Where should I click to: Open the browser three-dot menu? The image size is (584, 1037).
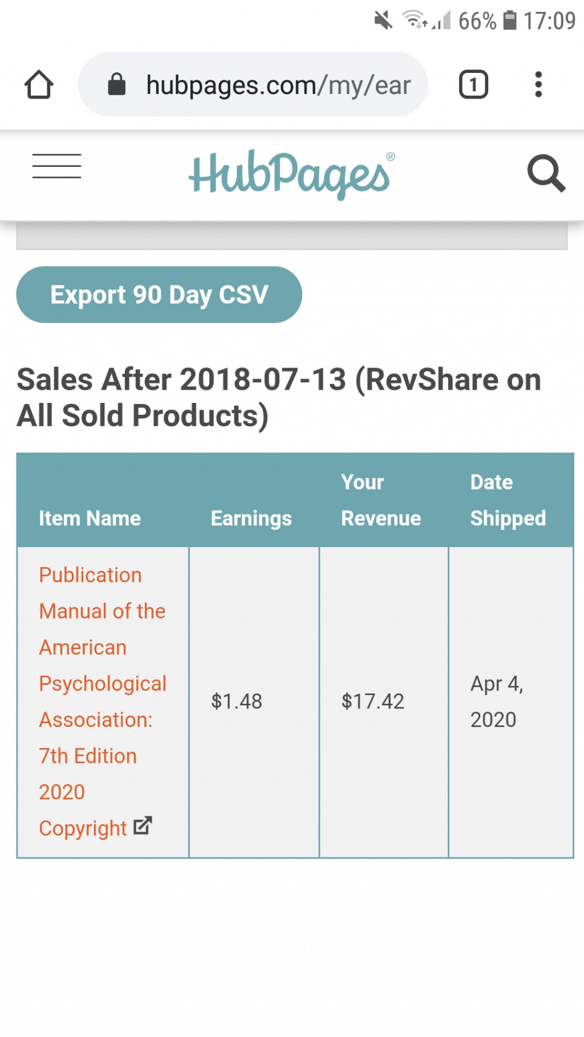point(538,84)
